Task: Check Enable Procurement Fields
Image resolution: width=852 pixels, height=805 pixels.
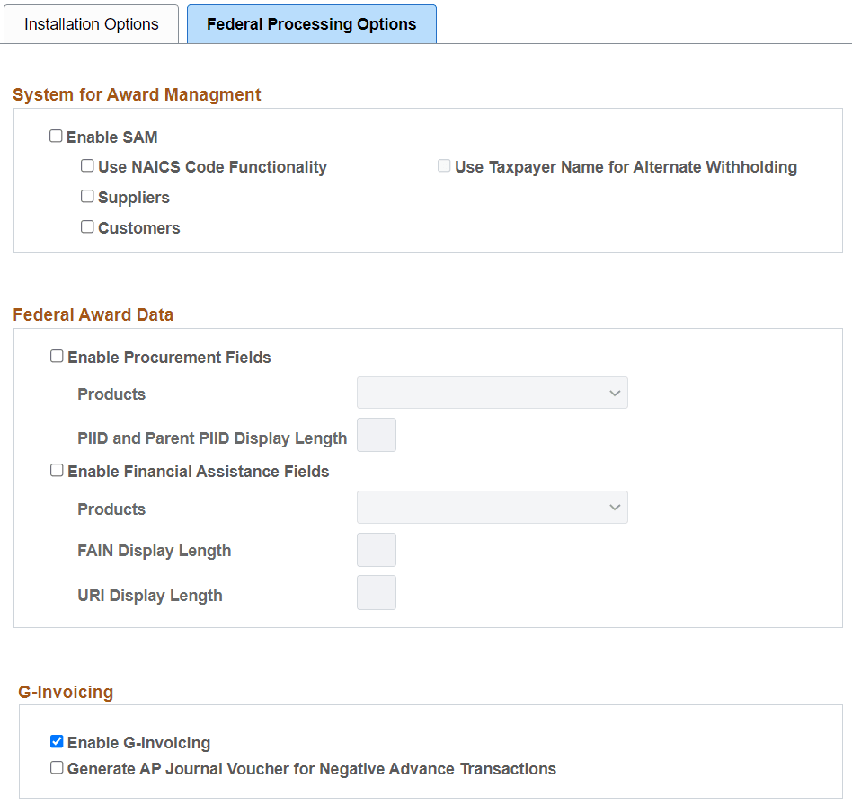Action: 57,356
